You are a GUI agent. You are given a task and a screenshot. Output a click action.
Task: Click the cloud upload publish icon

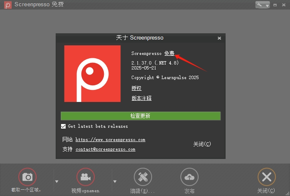tap(189, 177)
